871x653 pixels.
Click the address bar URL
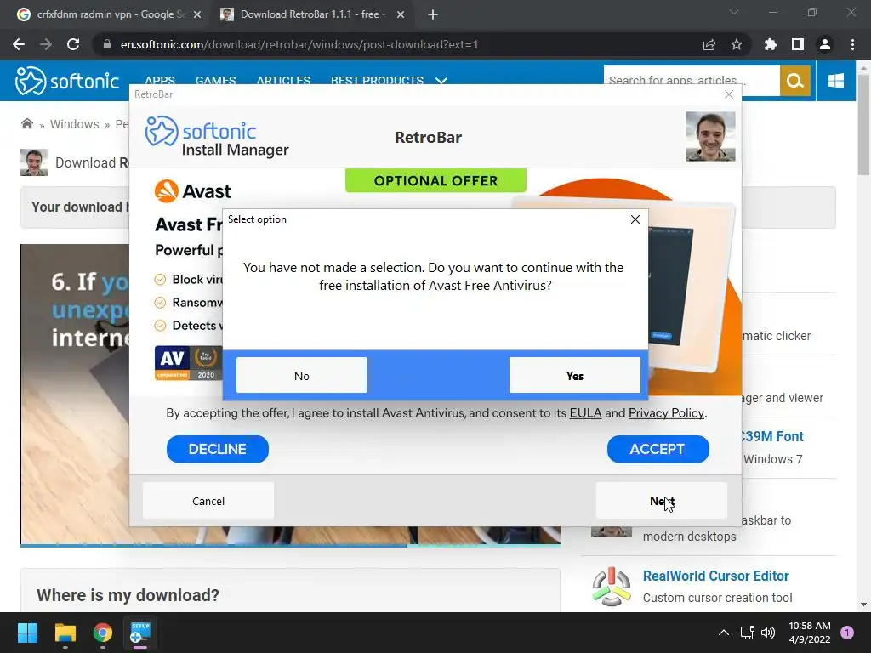[x=299, y=44]
